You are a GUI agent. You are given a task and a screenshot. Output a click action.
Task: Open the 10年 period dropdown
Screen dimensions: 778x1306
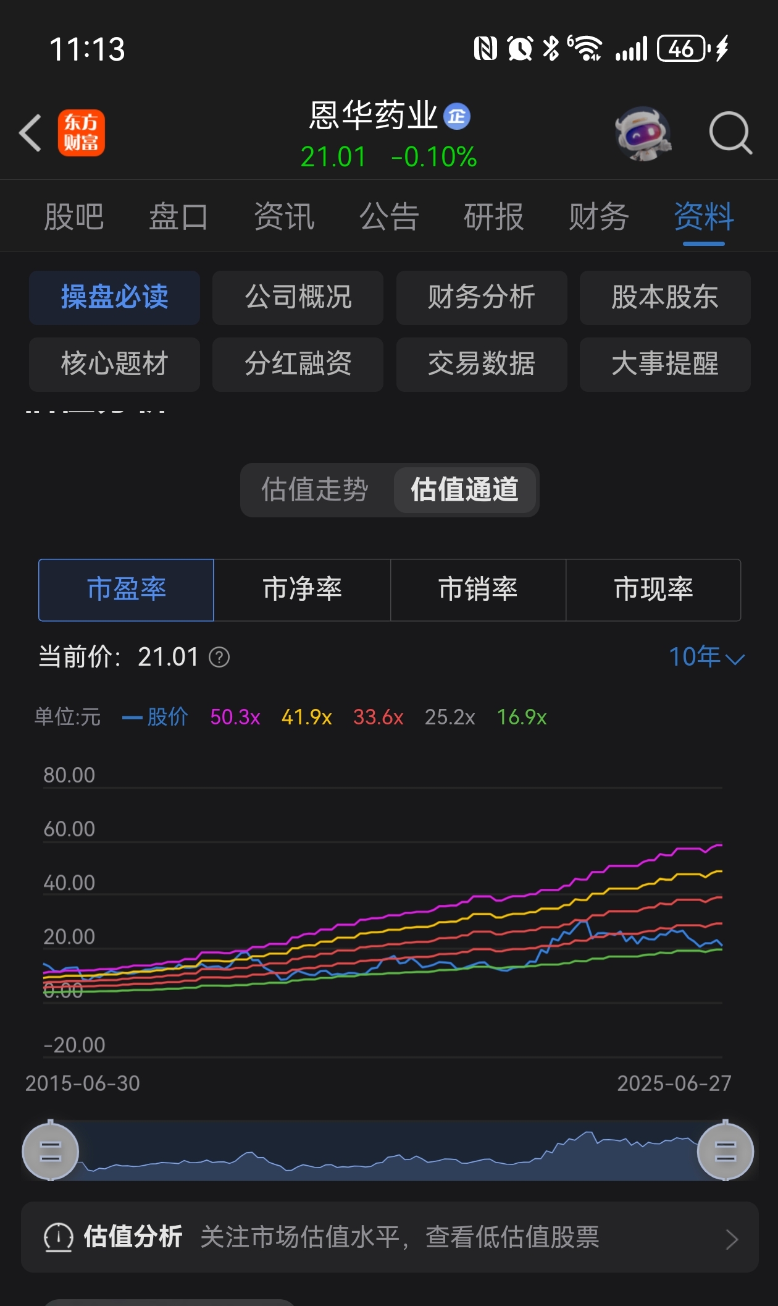(707, 657)
